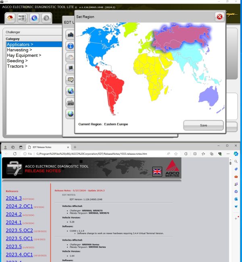Click the Current Region : Eastern Europe text
This screenshot has height=262, width=242.
pos(103,124)
